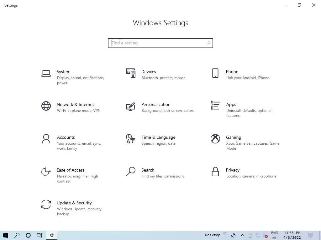Open Task View on the taskbar

click(39, 235)
